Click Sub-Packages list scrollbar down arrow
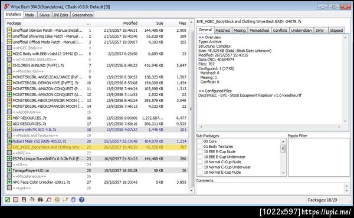This screenshot has height=218, width=354. click(x=283, y=173)
